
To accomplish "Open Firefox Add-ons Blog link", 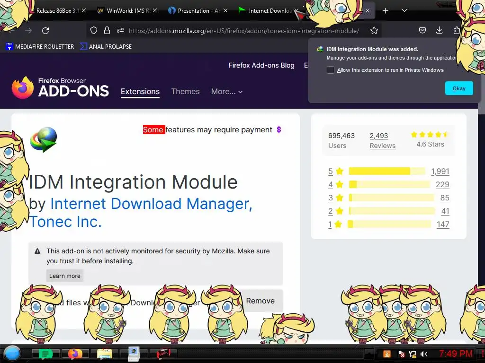I will point(261,65).
